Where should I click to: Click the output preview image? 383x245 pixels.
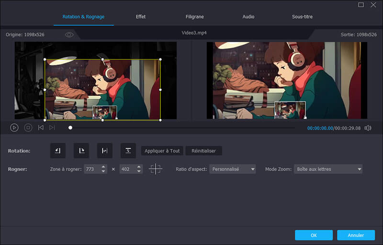287,80
